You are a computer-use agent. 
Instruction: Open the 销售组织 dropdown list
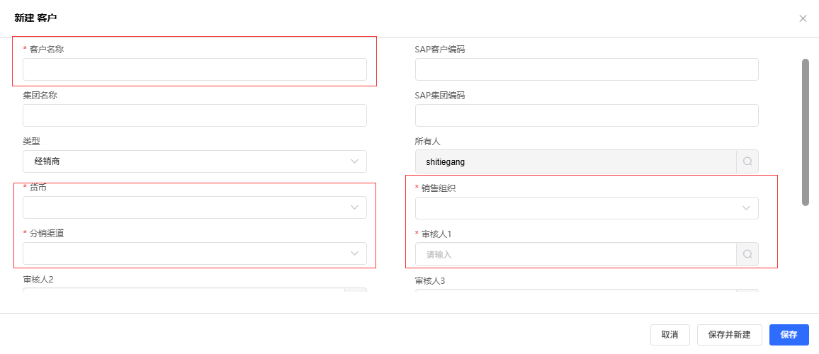point(587,208)
